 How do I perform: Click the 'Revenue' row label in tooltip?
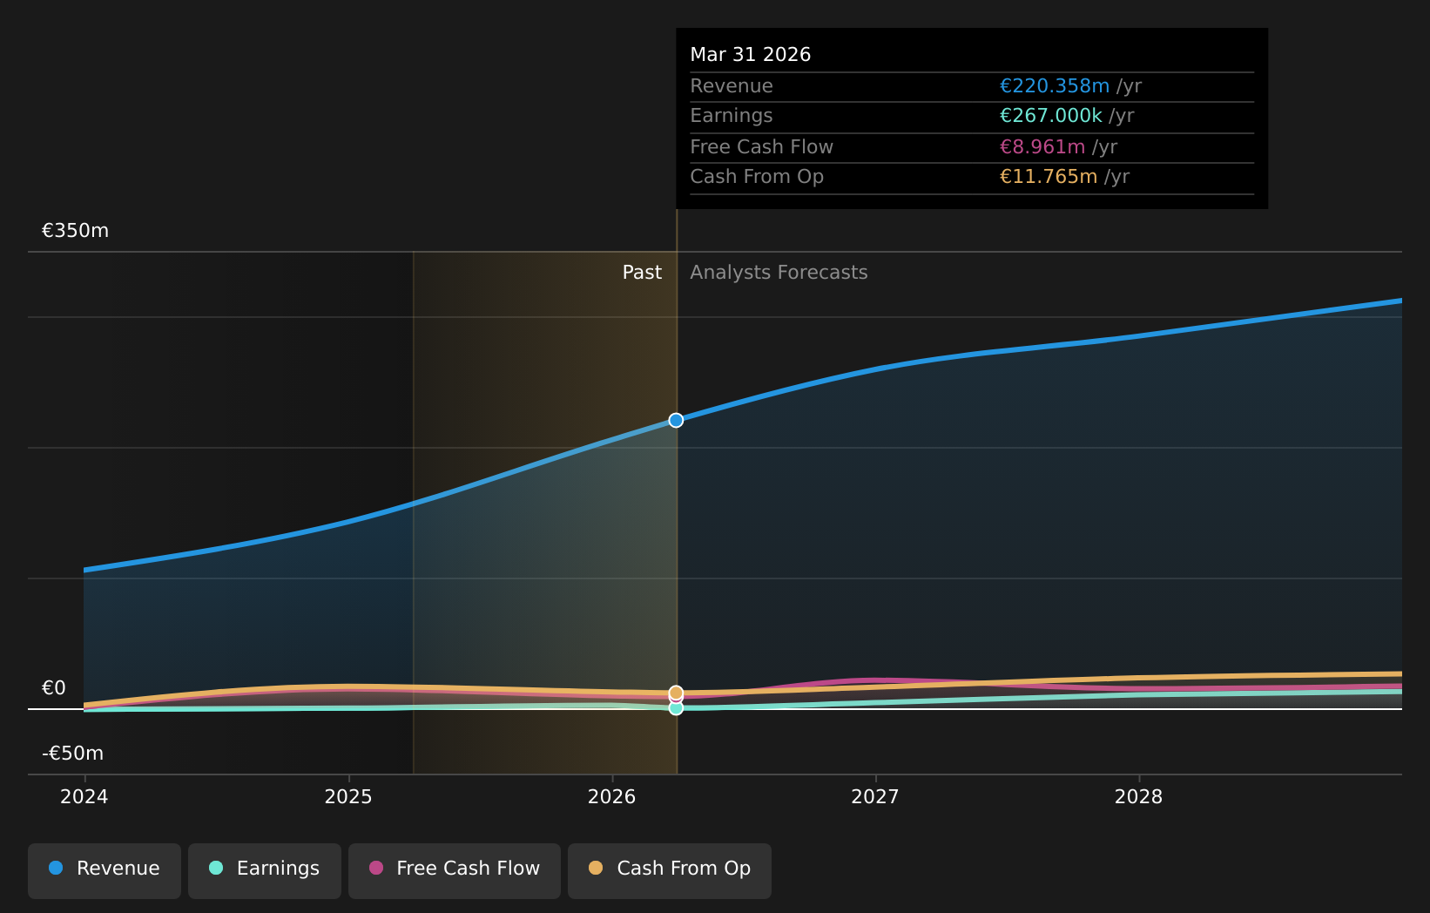(732, 86)
